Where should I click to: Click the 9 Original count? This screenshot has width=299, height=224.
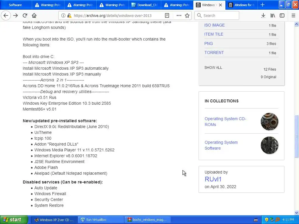pyautogui.click(x=268, y=77)
